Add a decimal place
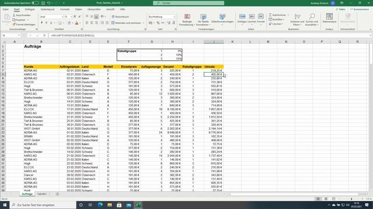 pyautogui.click(x=168, y=23)
